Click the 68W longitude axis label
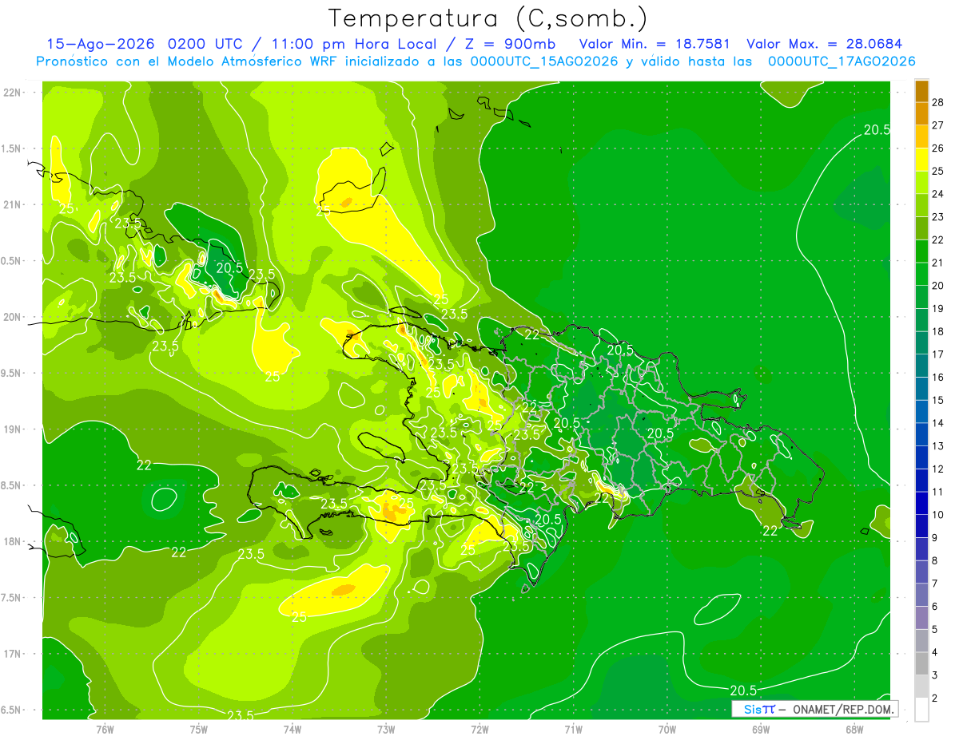The image size is (959, 740). click(854, 729)
